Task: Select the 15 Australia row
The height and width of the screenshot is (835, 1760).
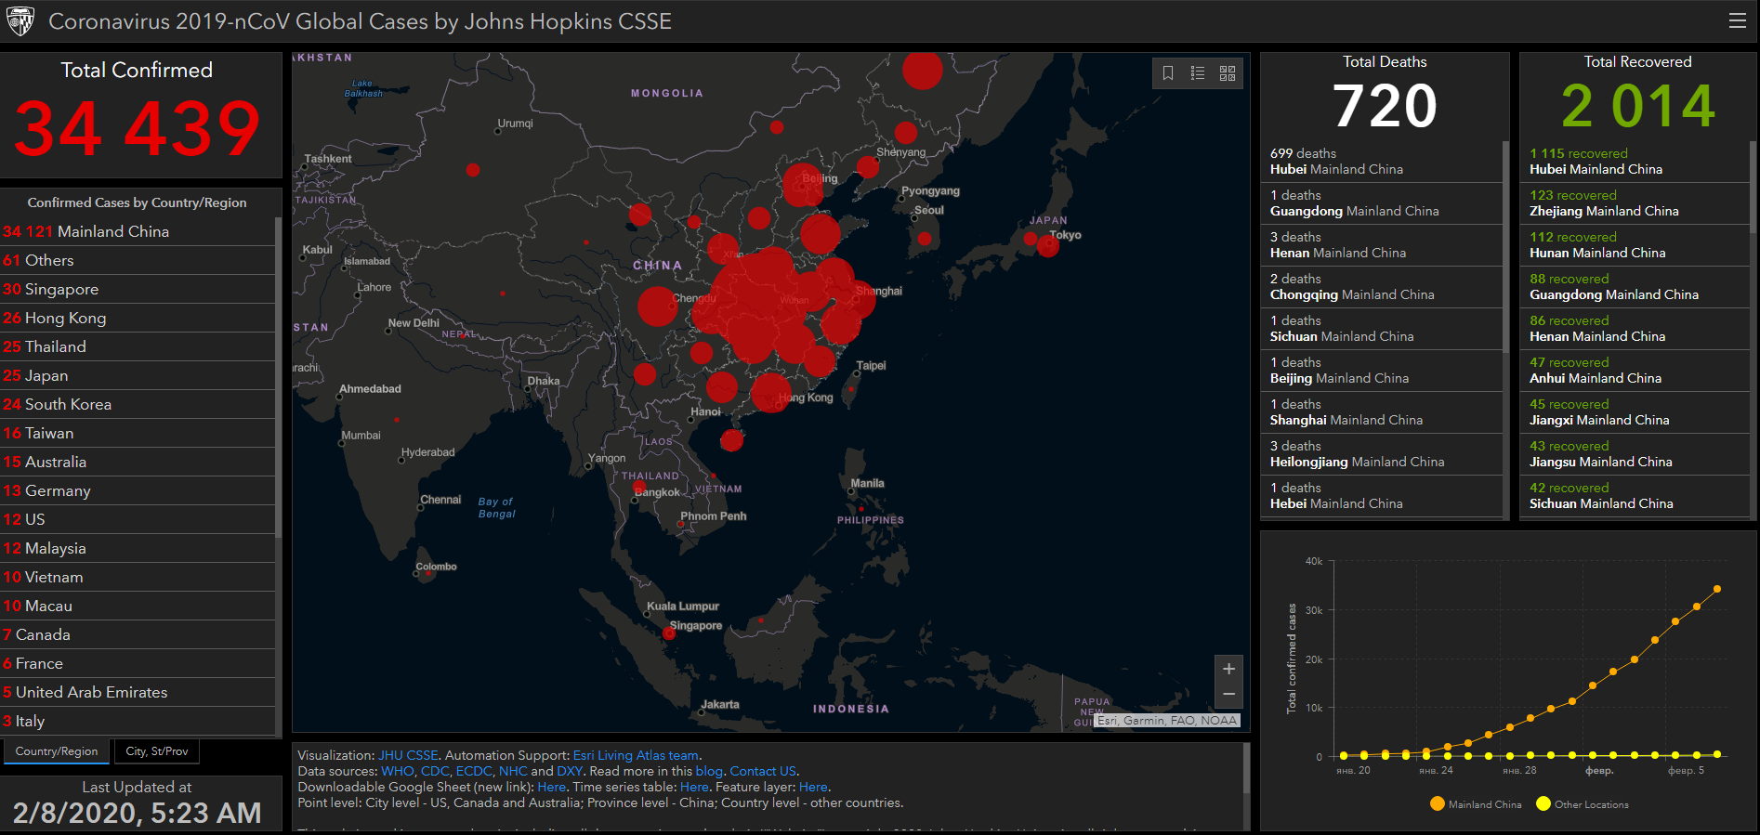Action: point(138,462)
